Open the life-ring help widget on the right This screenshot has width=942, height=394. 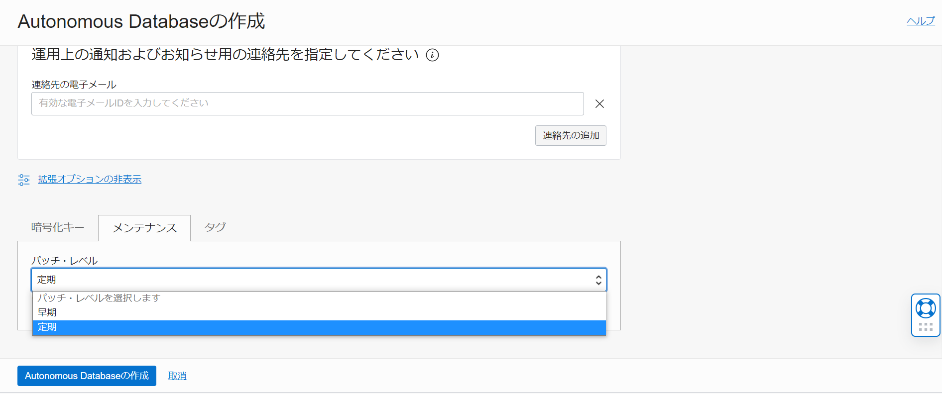click(925, 308)
